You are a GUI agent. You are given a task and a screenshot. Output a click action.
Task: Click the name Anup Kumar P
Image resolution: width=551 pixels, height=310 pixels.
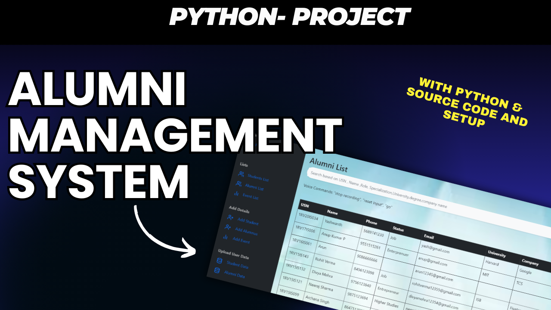[333, 235]
